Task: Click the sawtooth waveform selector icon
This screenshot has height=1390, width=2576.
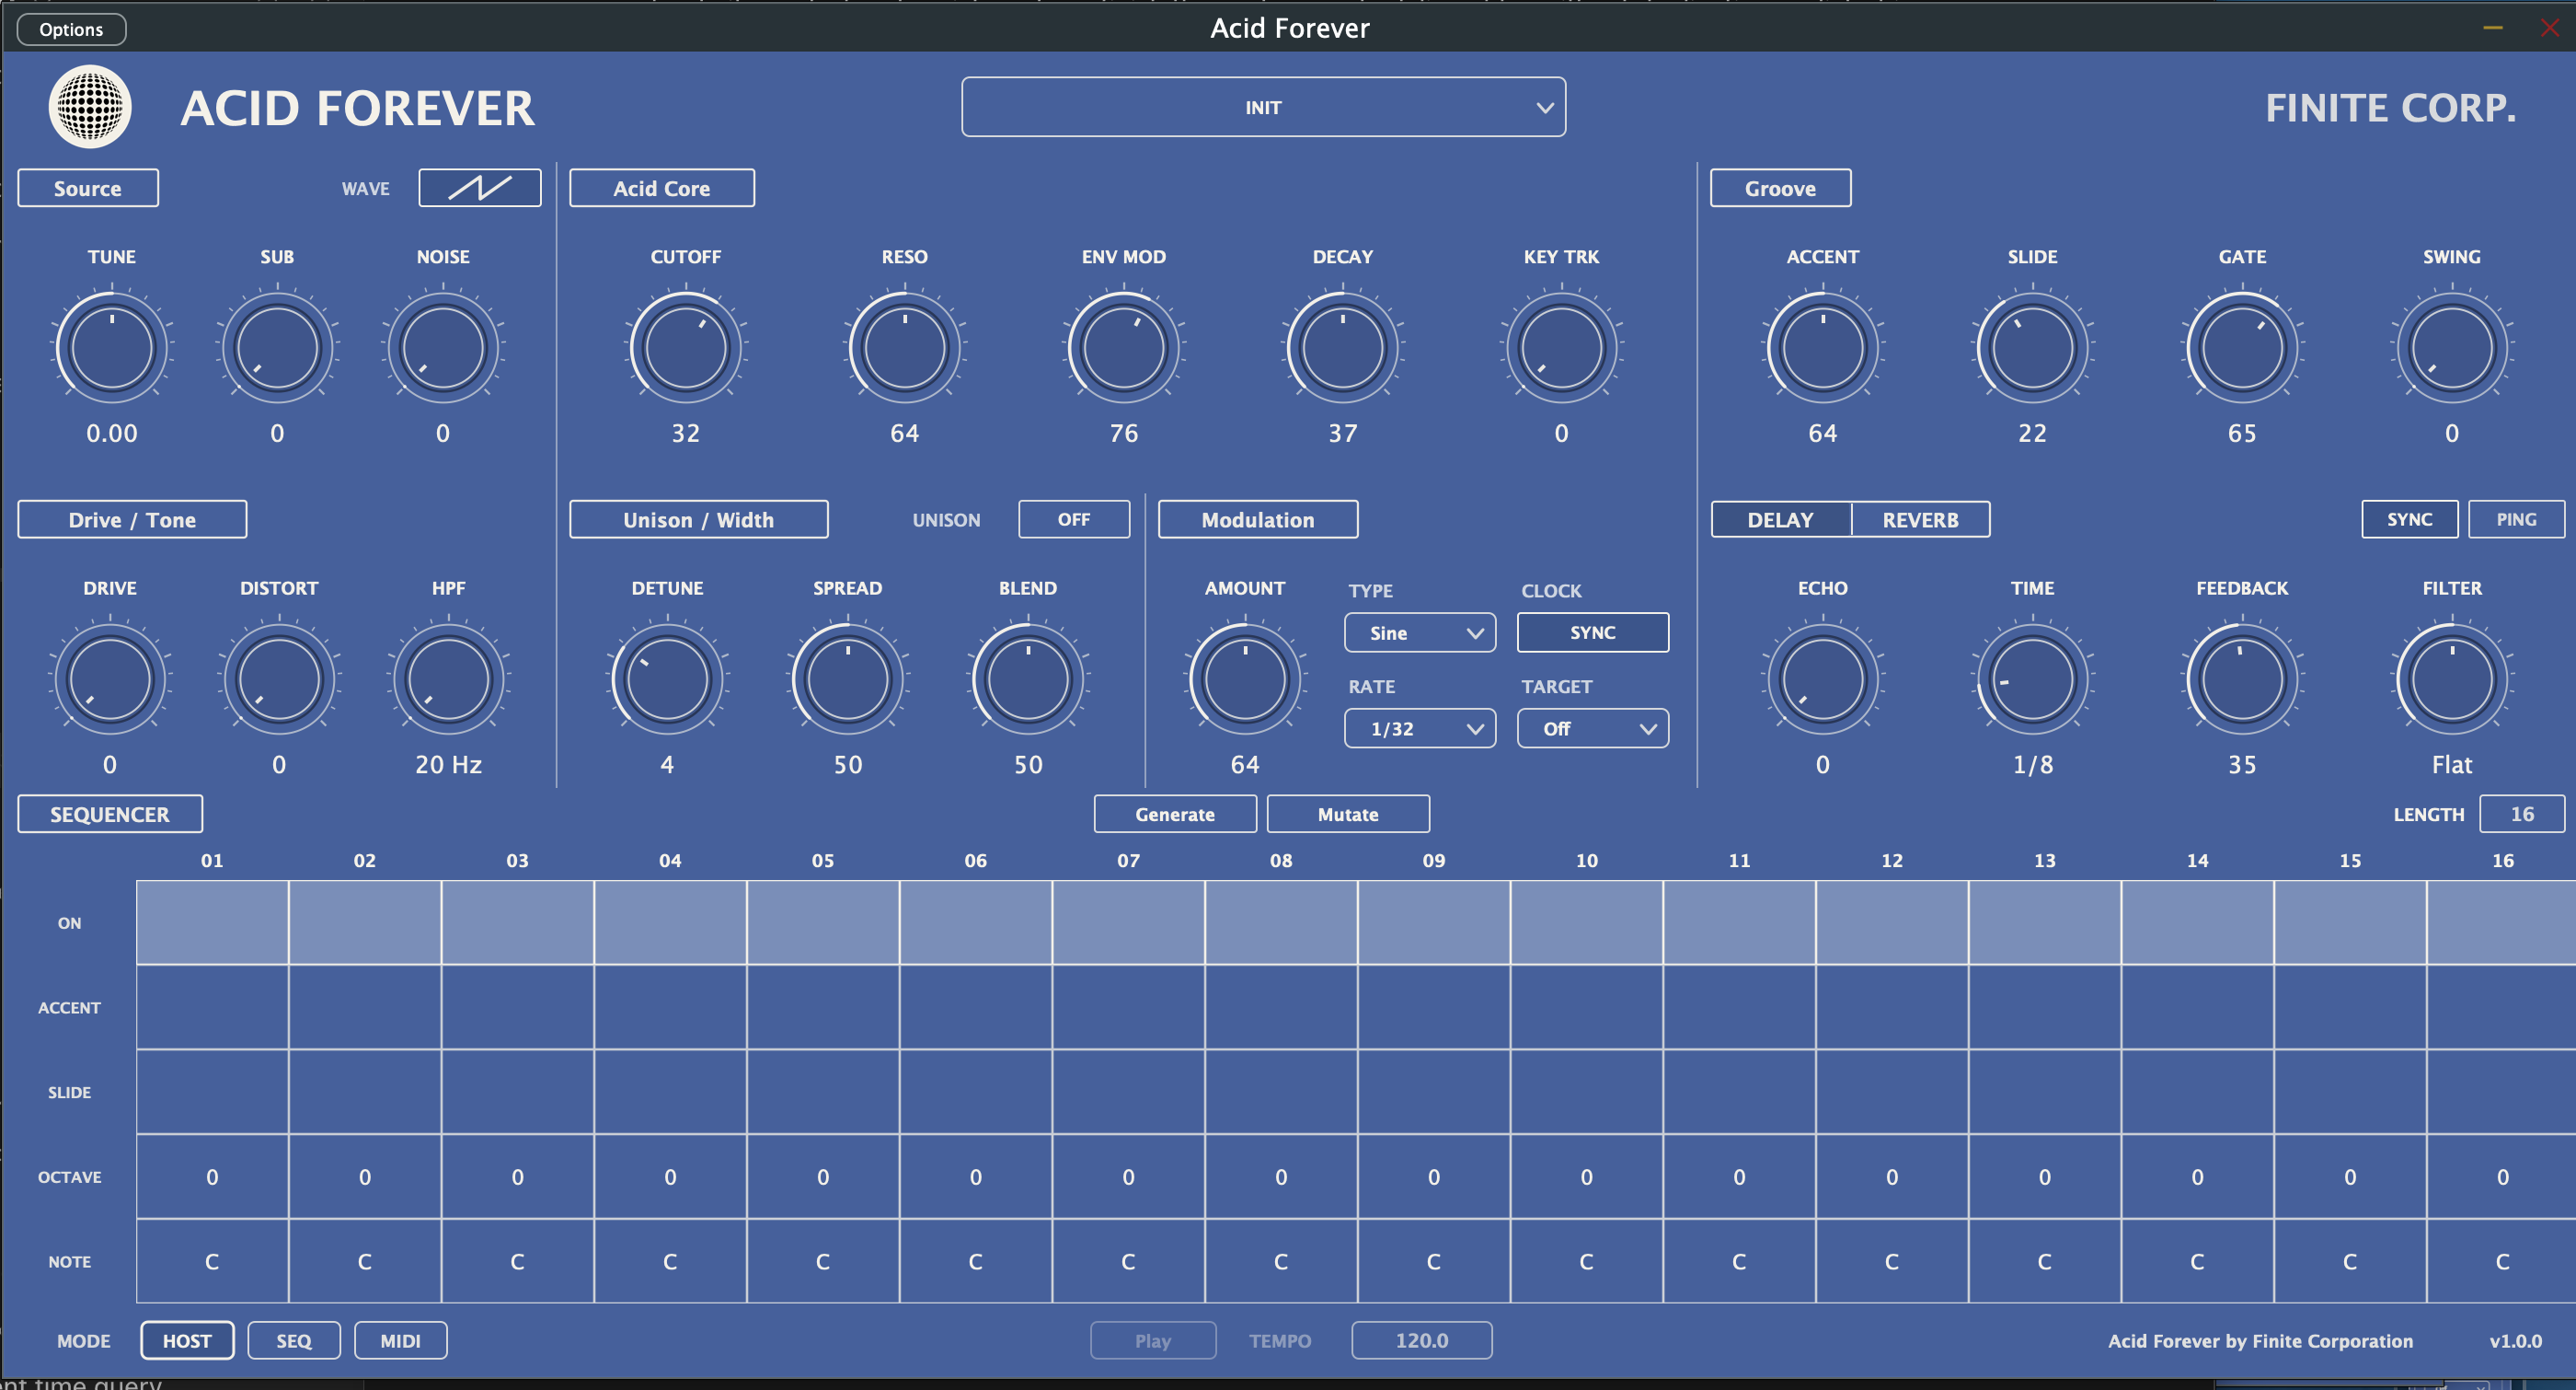Action: (x=480, y=187)
